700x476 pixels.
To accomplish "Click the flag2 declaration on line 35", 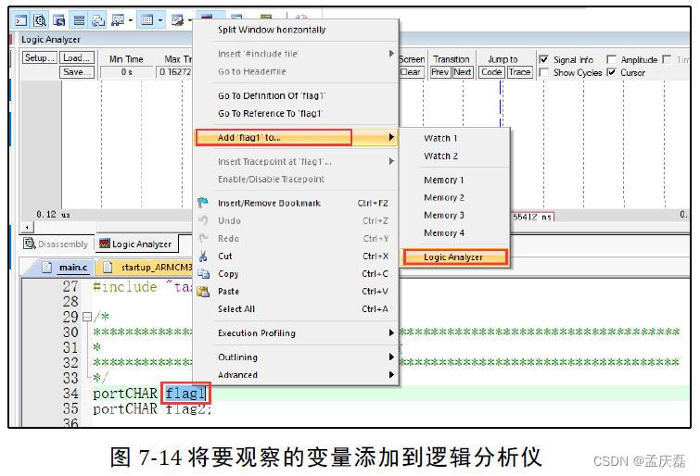I will 188,408.
